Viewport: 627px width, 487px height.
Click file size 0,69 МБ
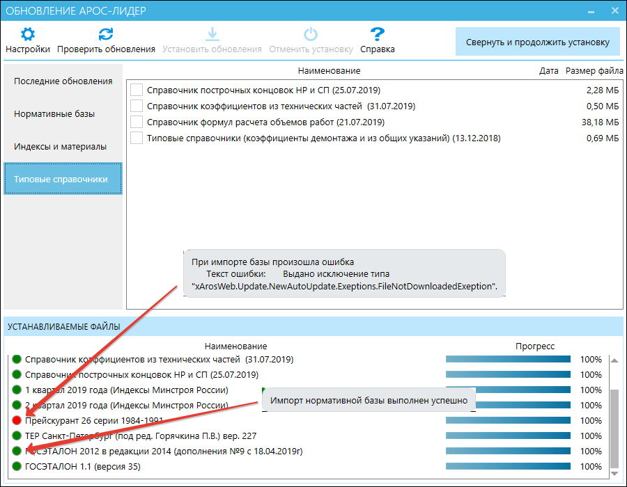coord(603,138)
